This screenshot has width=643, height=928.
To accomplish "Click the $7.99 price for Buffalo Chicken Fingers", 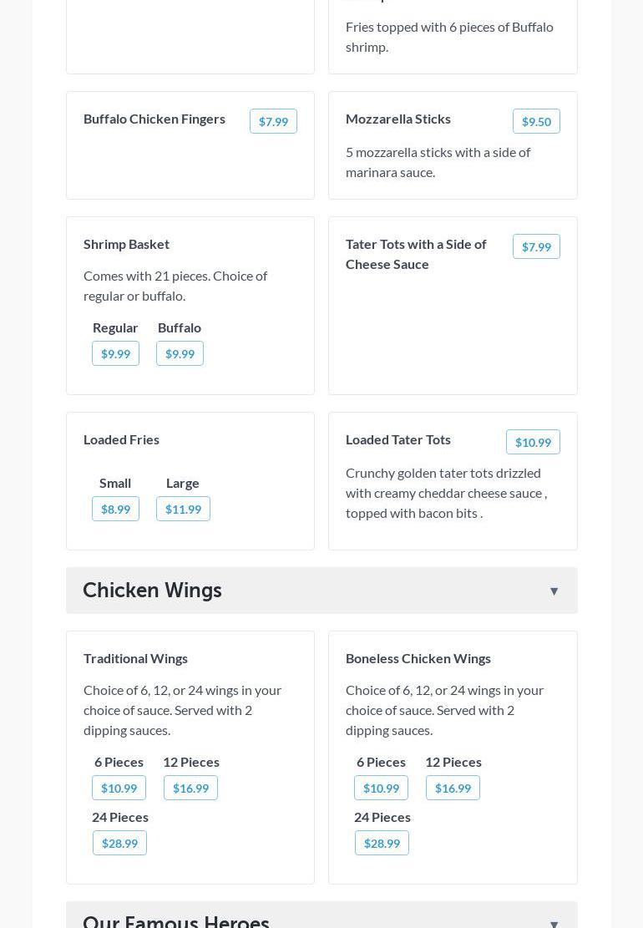I will pos(273,121).
